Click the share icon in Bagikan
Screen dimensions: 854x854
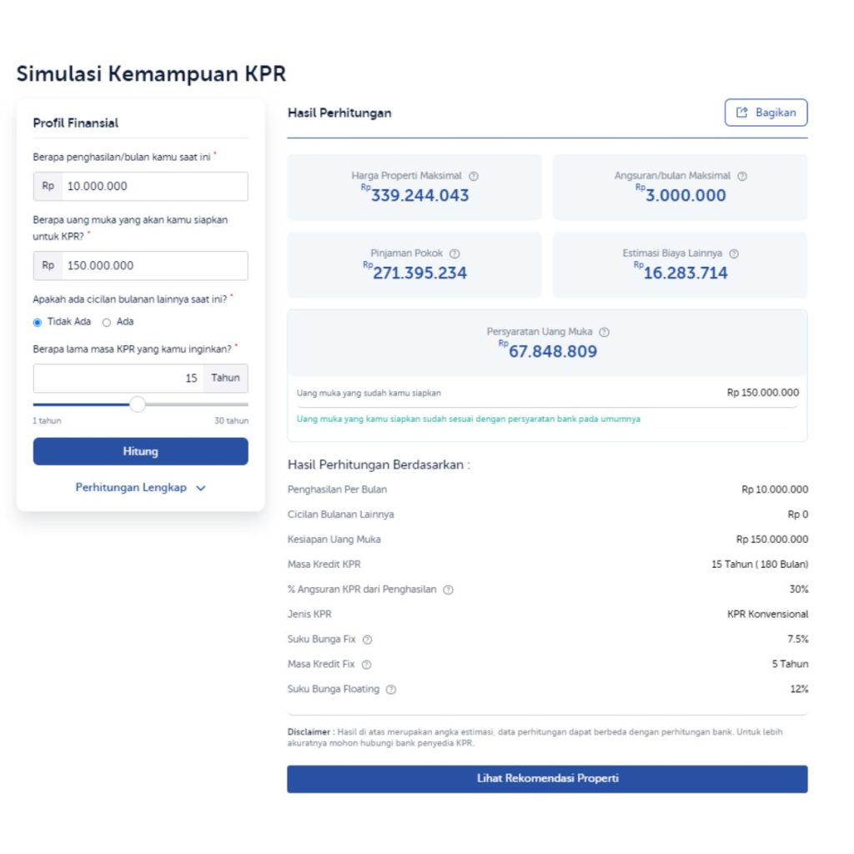click(742, 113)
